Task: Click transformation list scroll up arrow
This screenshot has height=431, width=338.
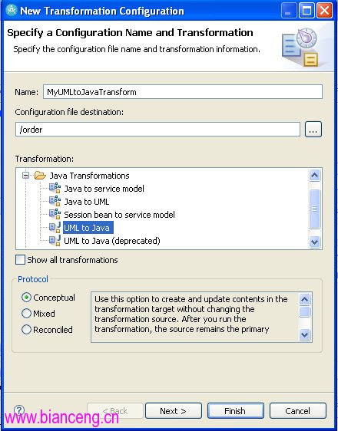Action: [315, 175]
